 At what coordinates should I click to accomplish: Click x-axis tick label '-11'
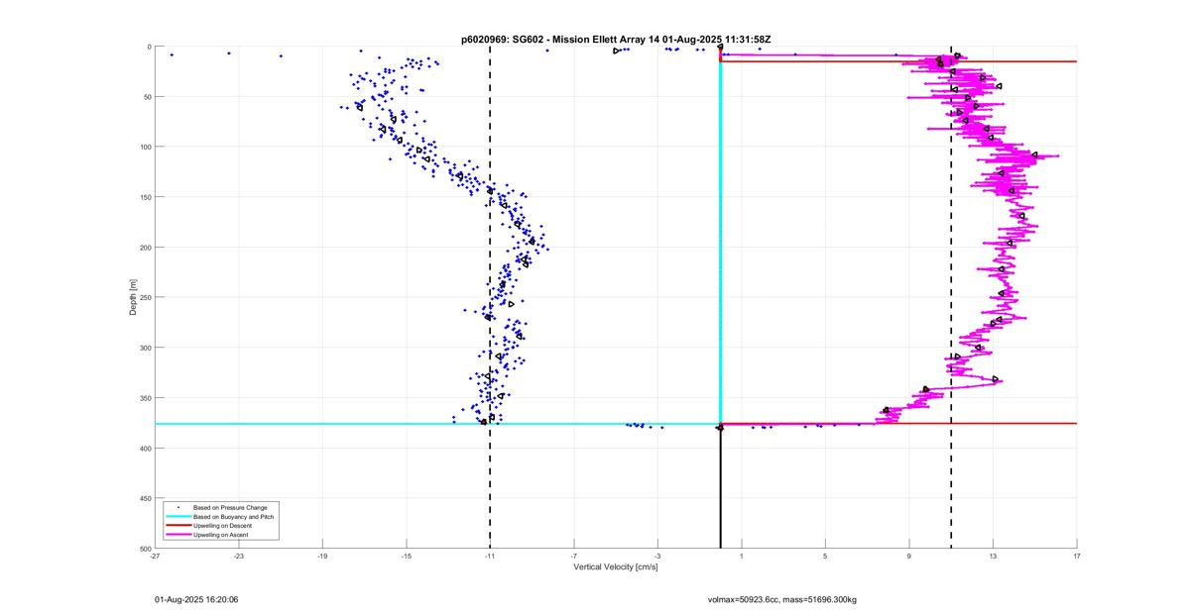490,556
